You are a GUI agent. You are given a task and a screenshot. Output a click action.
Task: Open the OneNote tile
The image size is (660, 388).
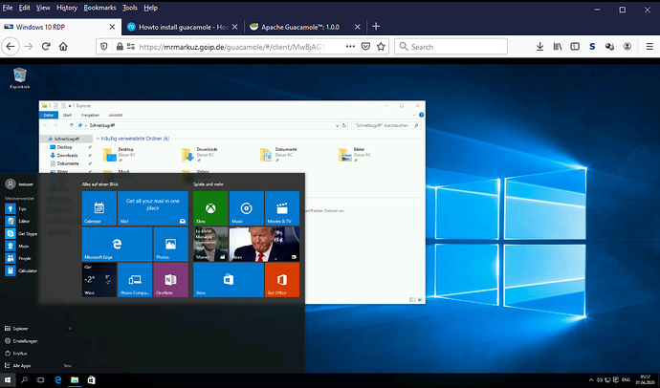[x=170, y=280]
